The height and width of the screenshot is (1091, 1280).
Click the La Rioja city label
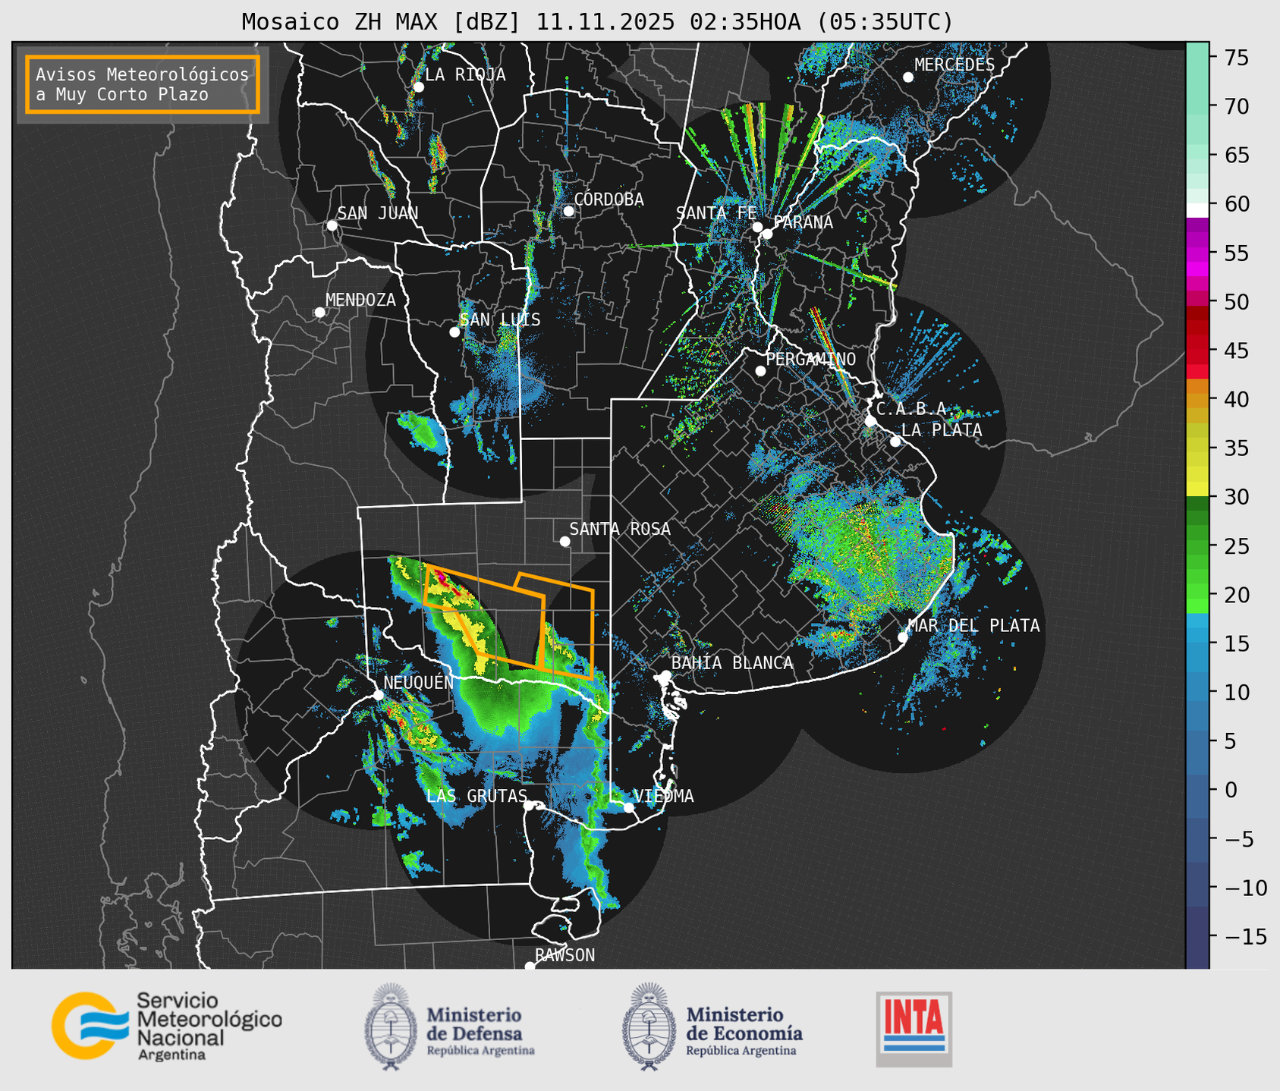point(465,74)
